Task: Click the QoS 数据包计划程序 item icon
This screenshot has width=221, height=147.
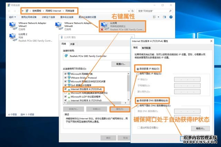Action: pos(69,85)
